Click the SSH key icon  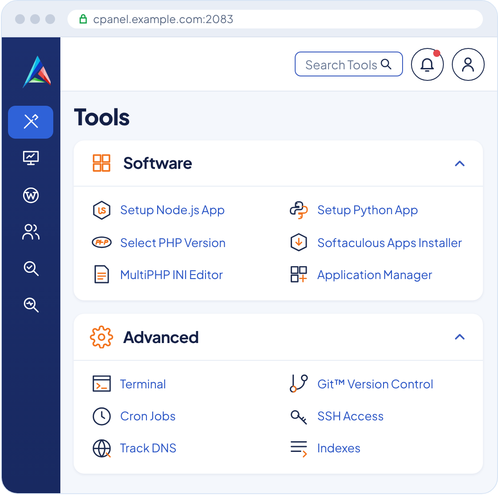click(x=299, y=417)
